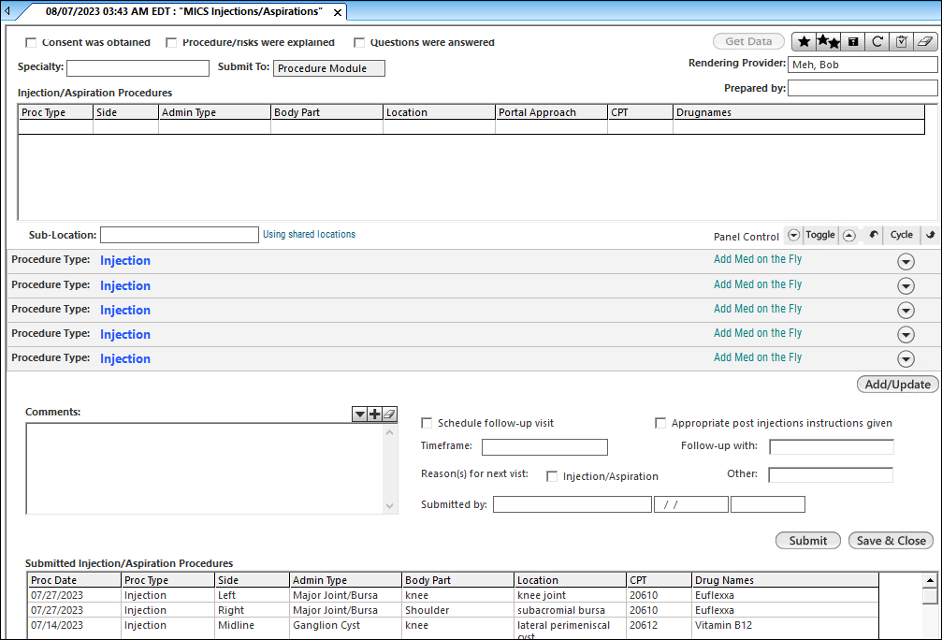Click the subacromial bursa location cell
This screenshot has height=640, width=942.
point(570,610)
